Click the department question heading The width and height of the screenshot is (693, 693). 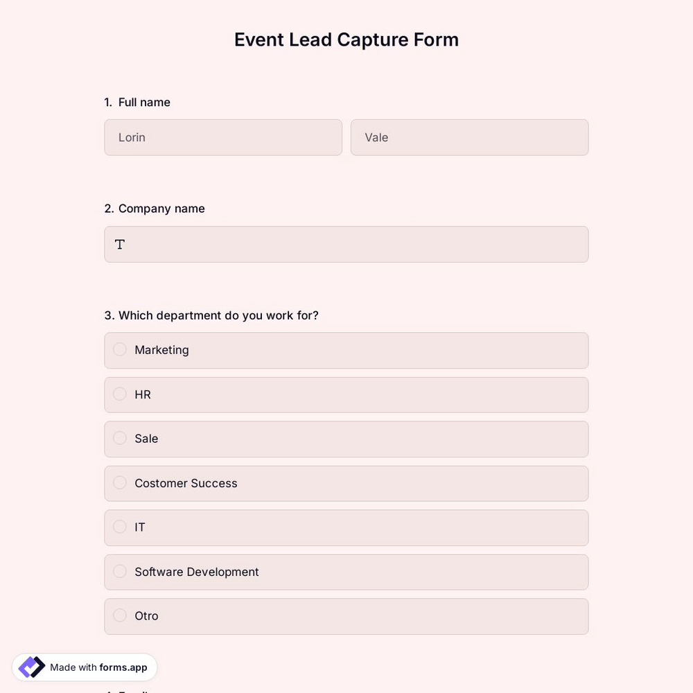tap(211, 315)
